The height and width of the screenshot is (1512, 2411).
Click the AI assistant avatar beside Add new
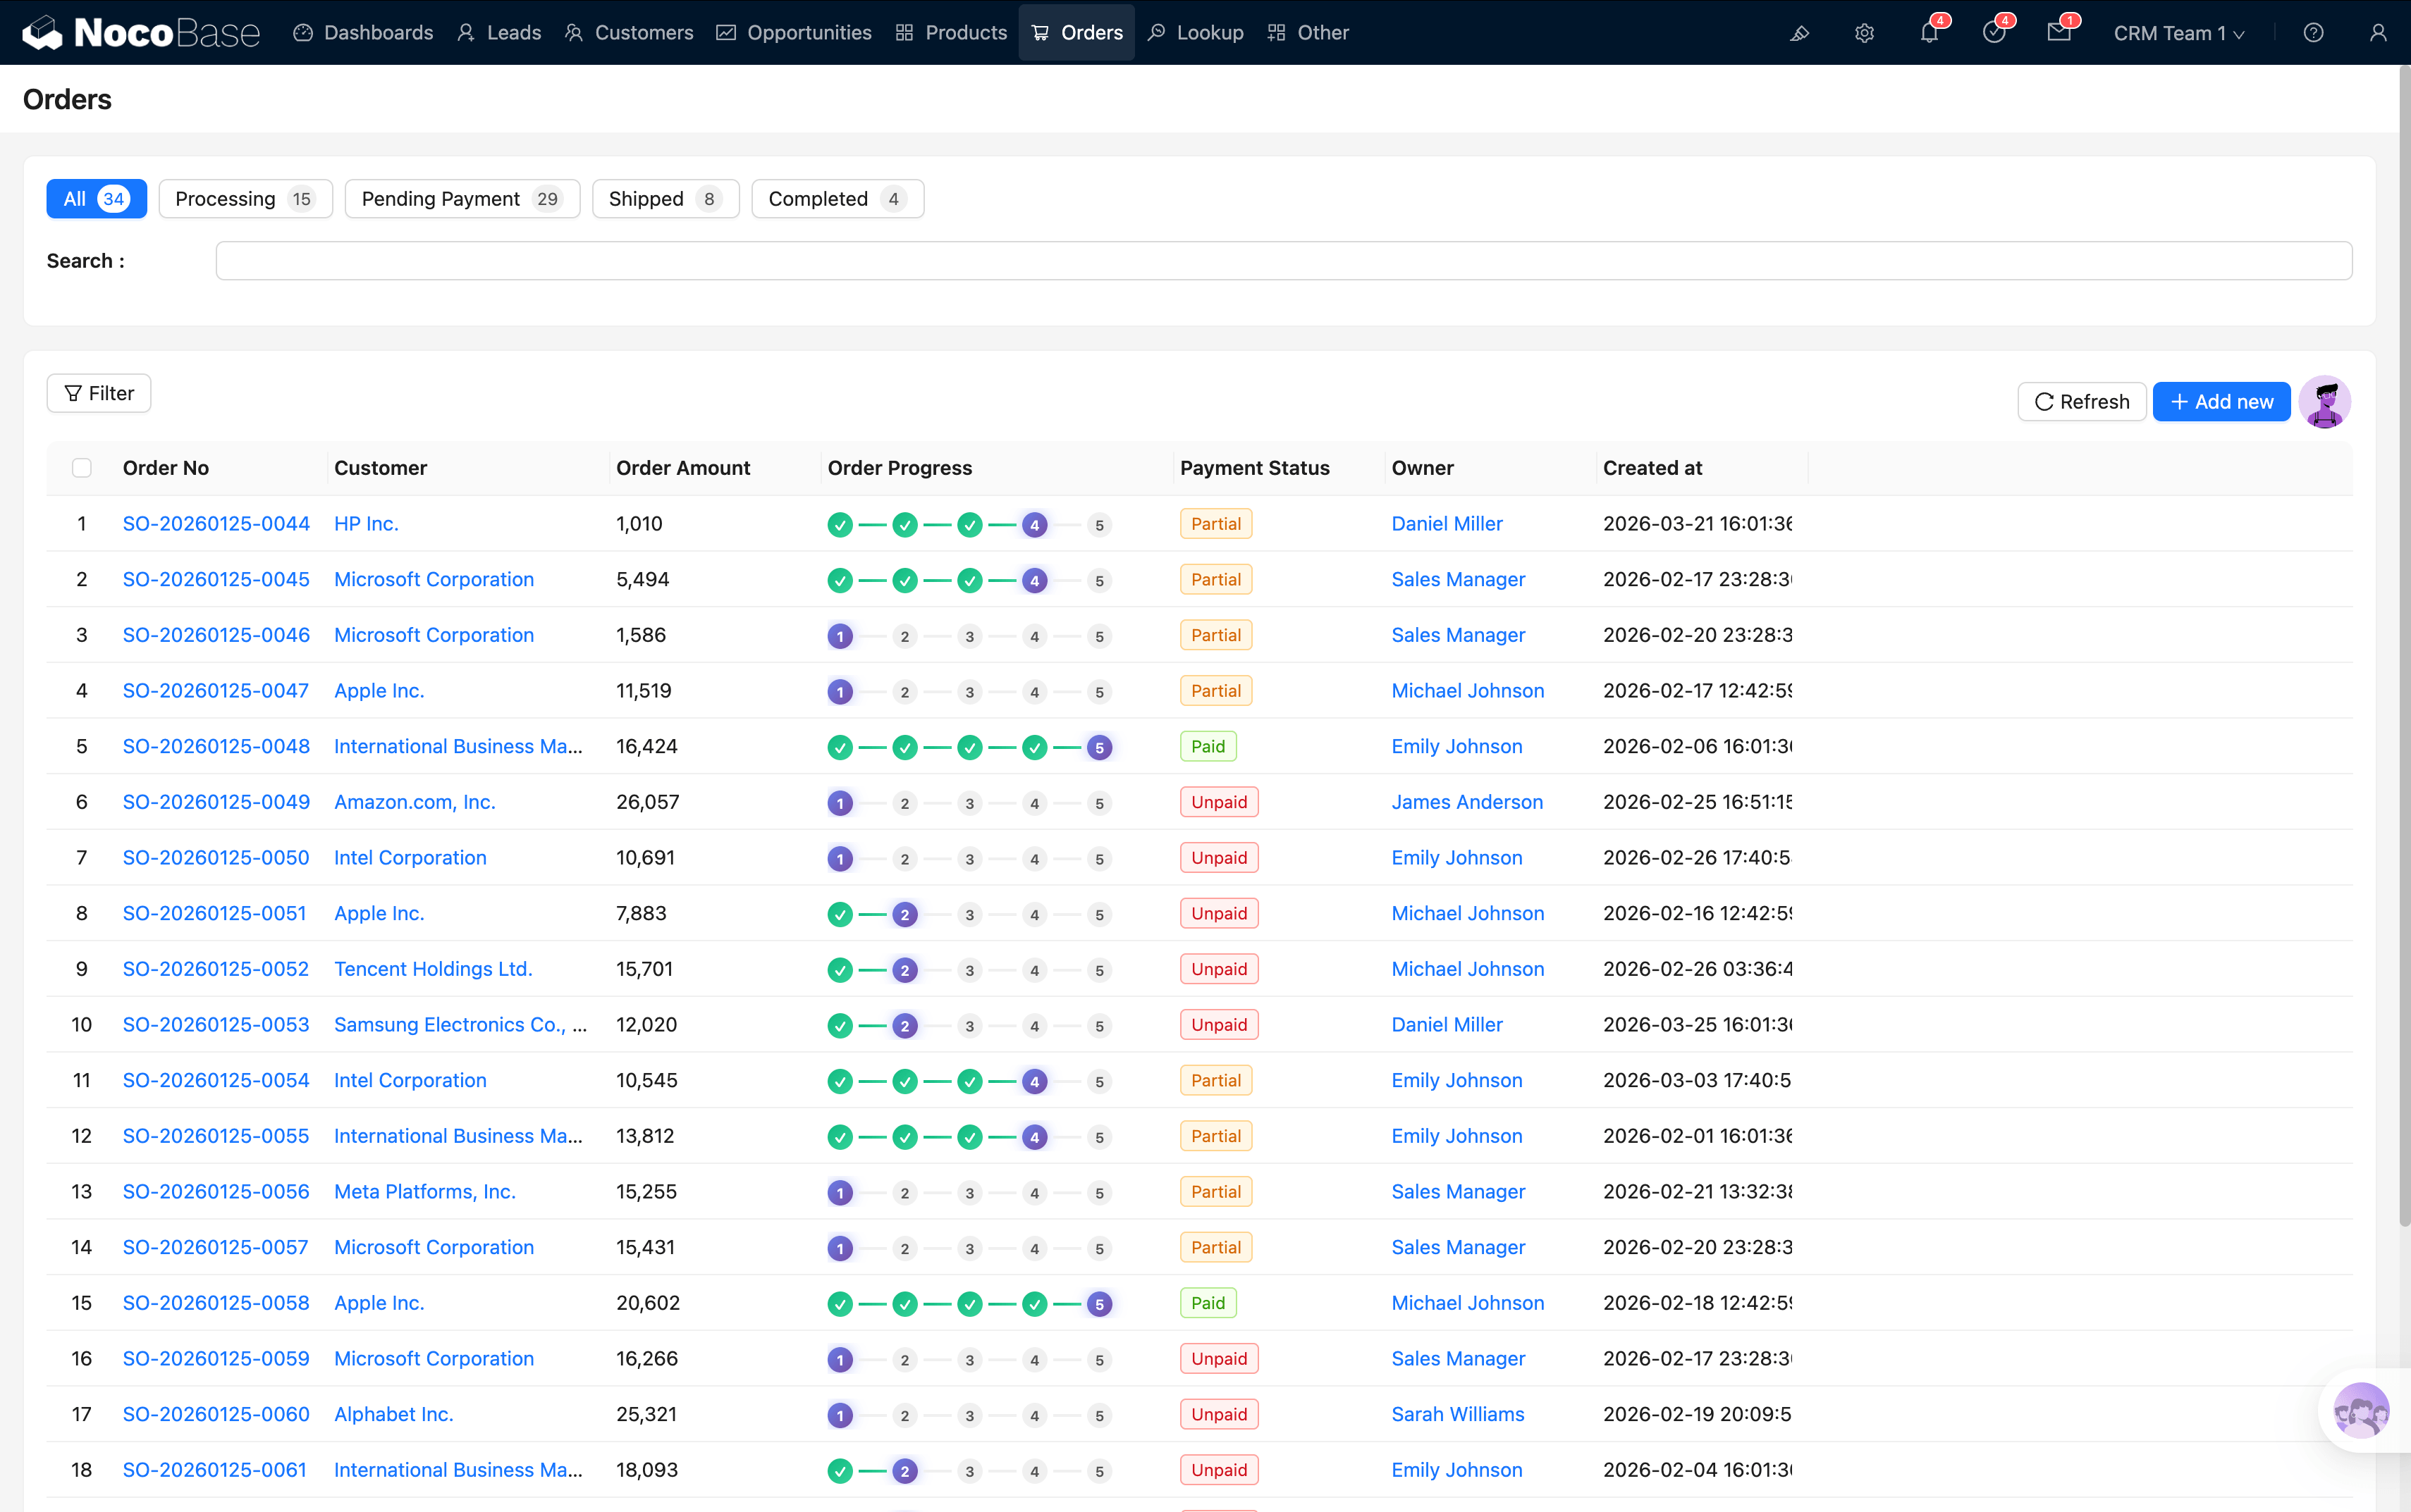[2324, 402]
